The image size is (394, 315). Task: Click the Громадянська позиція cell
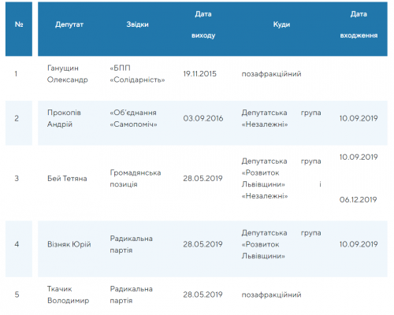tap(136, 179)
